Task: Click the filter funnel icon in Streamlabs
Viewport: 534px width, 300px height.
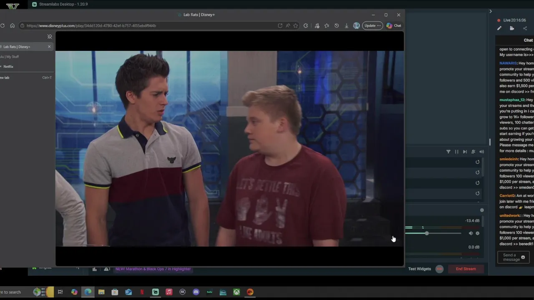Action: pyautogui.click(x=448, y=152)
